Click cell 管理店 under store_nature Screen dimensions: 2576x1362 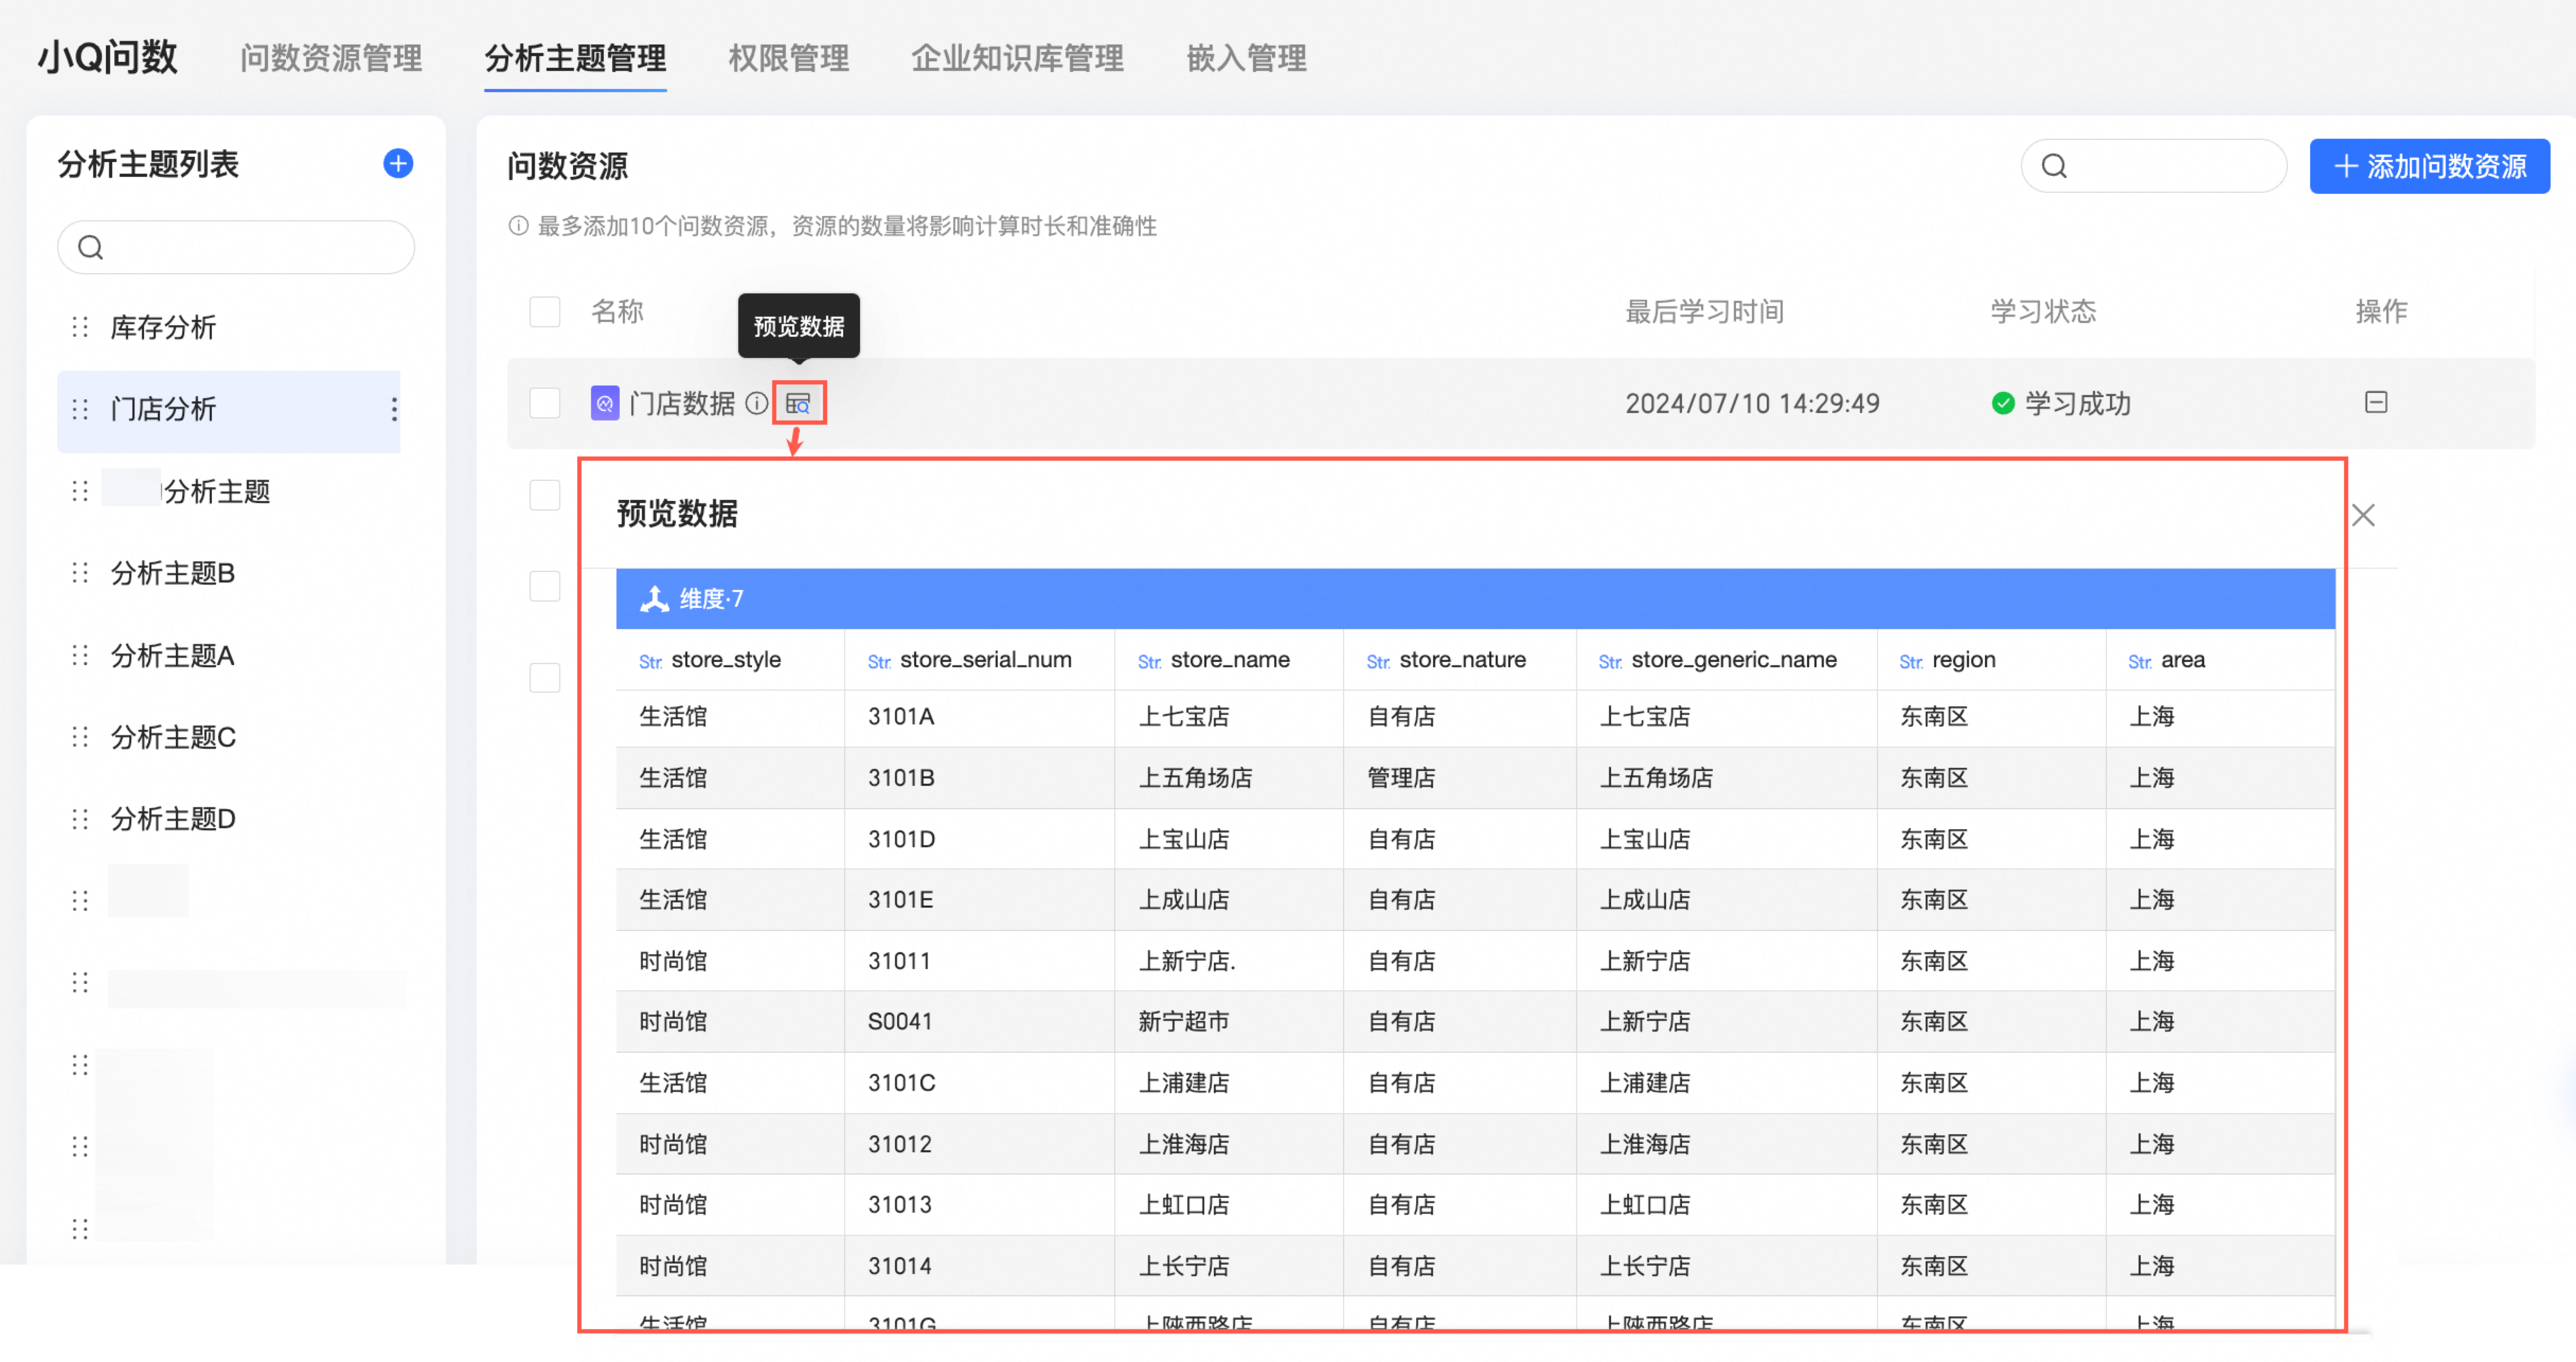pyautogui.click(x=1401, y=778)
